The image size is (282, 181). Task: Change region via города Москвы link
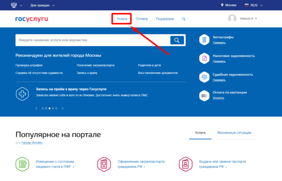coord(32,143)
